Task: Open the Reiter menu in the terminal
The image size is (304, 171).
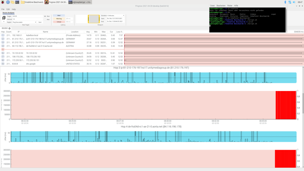Action: [230, 5]
